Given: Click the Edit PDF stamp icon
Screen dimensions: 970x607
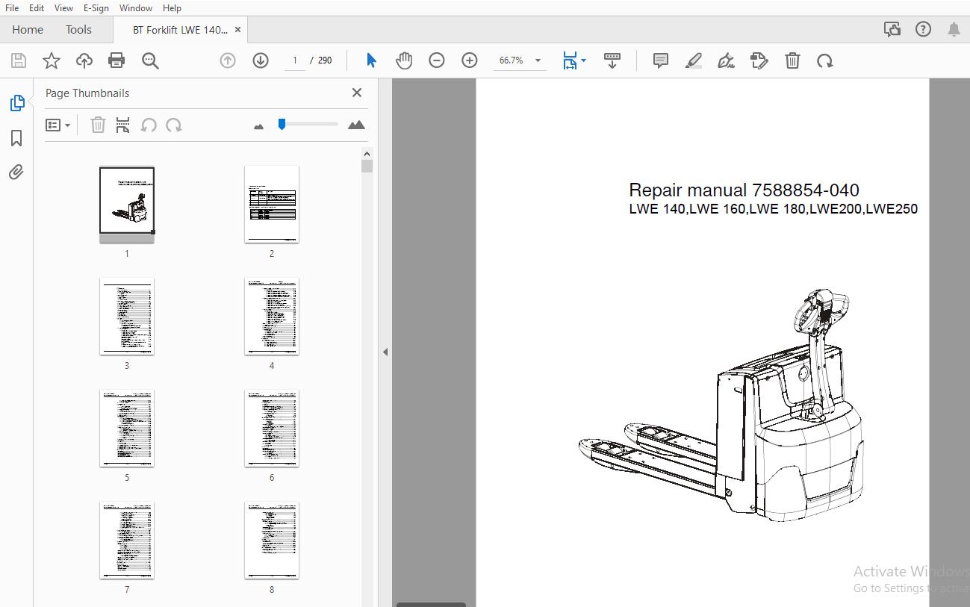Looking at the screenshot, I should [x=759, y=60].
